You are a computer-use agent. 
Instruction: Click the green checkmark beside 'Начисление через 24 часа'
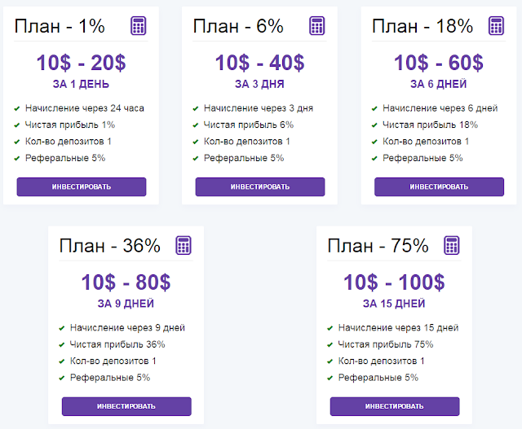(17, 108)
